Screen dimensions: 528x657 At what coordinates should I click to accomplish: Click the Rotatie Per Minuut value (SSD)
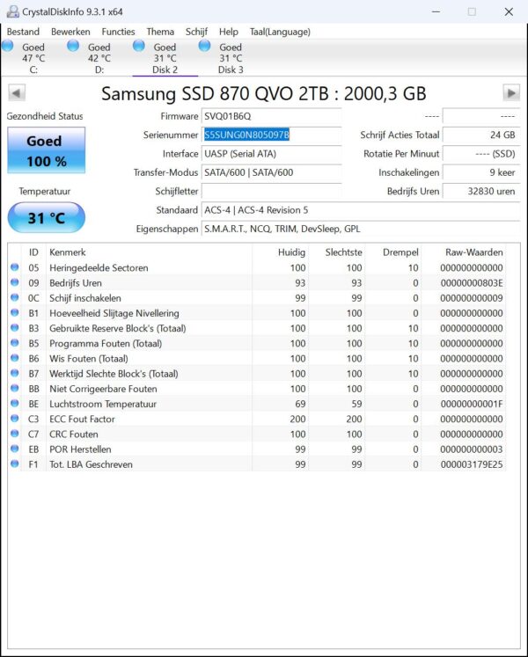(x=481, y=154)
